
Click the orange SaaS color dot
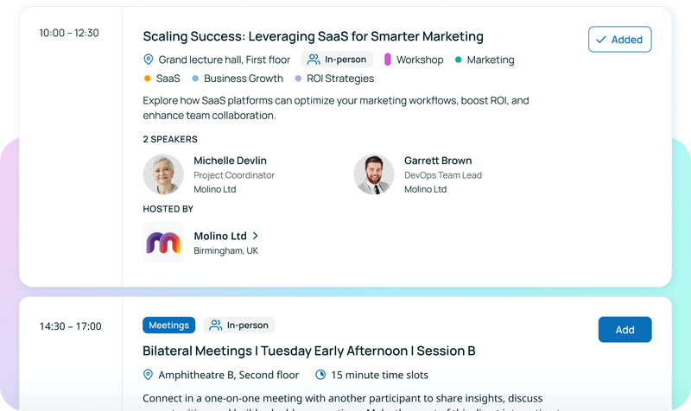[x=149, y=79]
